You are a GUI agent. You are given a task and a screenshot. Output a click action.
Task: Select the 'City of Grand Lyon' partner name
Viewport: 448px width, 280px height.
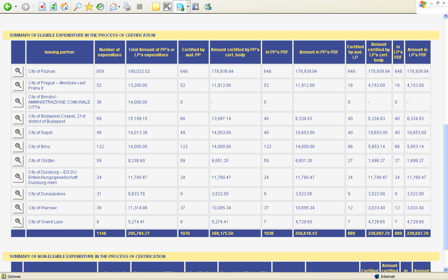coord(46,222)
